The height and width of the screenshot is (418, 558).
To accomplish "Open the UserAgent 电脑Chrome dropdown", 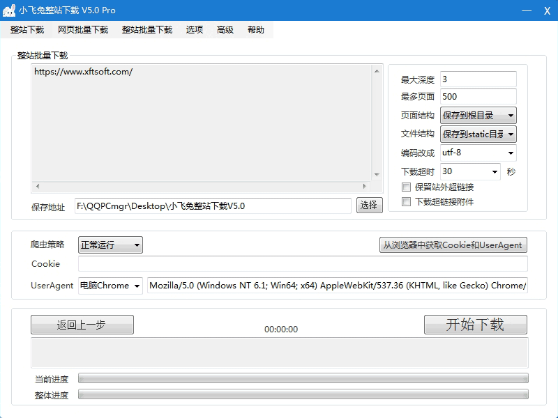I will coord(110,286).
